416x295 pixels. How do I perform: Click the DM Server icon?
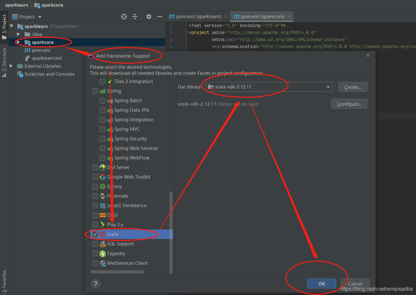click(x=103, y=167)
